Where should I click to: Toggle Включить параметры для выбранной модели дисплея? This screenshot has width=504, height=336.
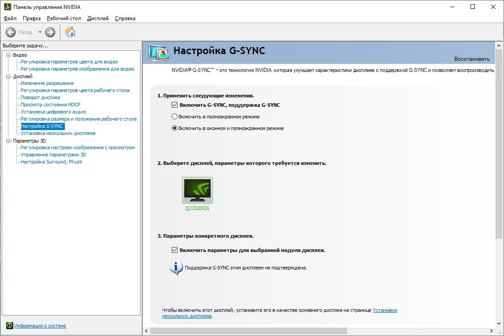pos(174,250)
